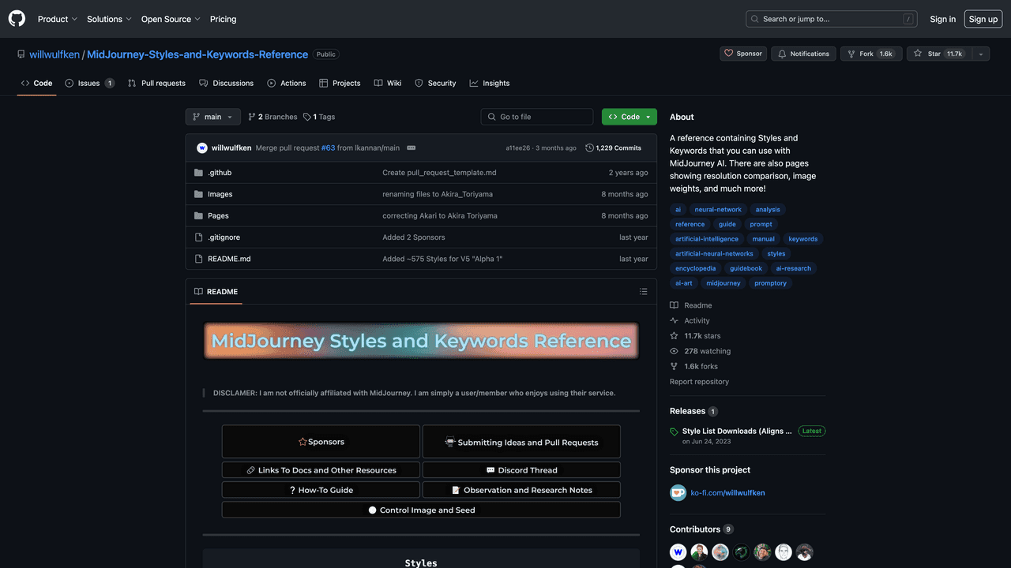
Task: Open Observation and Research Notes button
Action: pyautogui.click(x=521, y=490)
